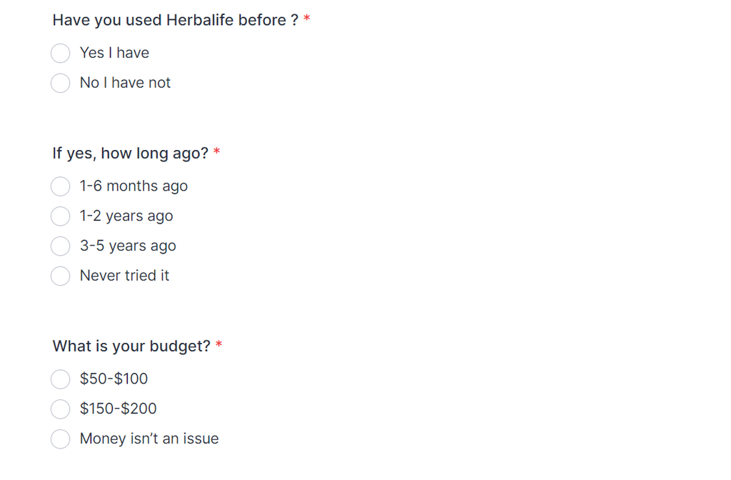731x480 pixels.
Task: Select the 'Yes I have' radio button
Action: point(61,54)
